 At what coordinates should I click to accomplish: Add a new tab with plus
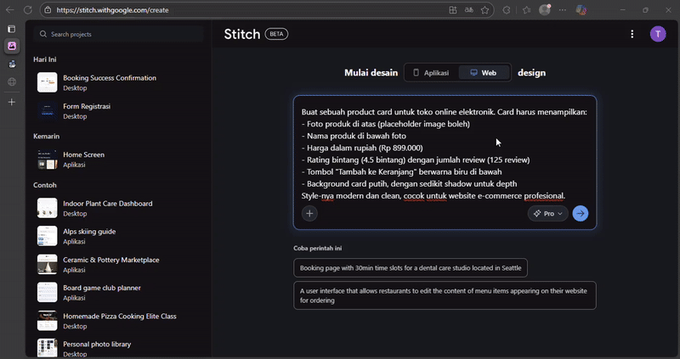point(12,102)
